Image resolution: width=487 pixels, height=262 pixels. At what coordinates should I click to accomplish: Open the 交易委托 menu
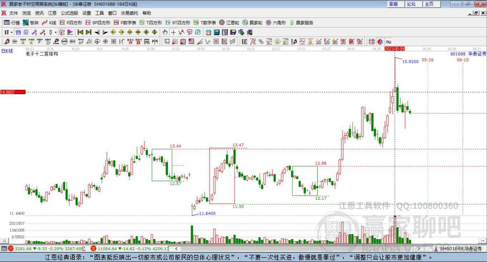[x=129, y=13]
